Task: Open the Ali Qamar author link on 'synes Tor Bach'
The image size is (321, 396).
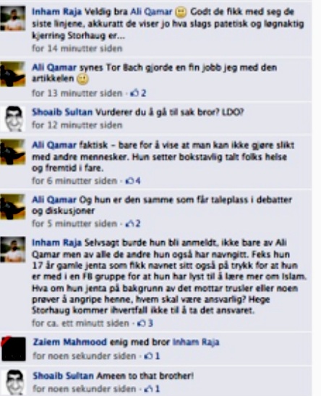Action: [54, 67]
